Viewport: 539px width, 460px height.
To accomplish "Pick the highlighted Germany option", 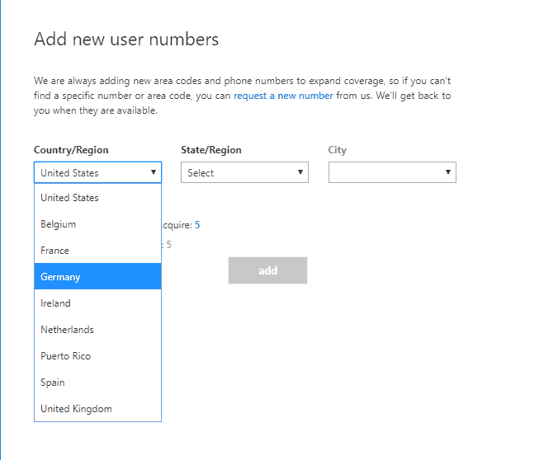I will [x=97, y=277].
